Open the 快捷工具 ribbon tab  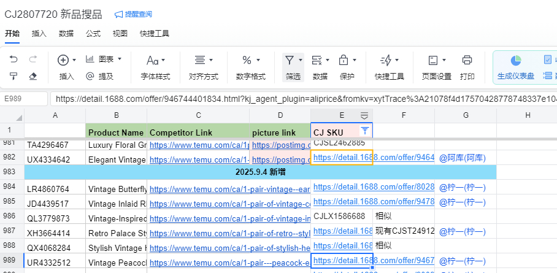(154, 34)
